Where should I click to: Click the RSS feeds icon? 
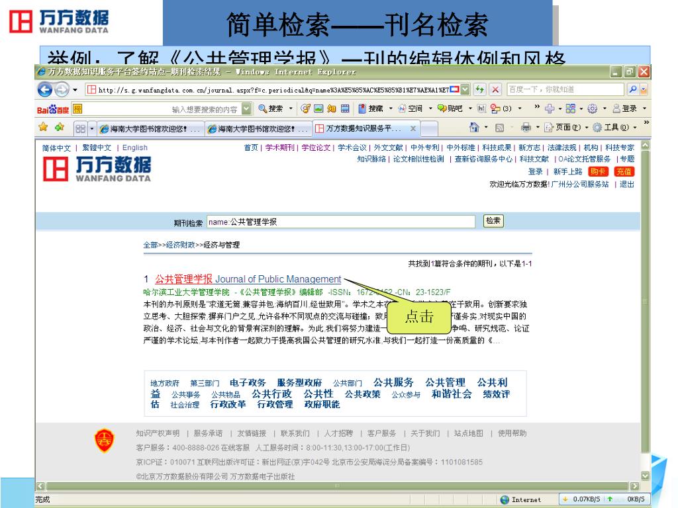pyautogui.click(x=499, y=128)
